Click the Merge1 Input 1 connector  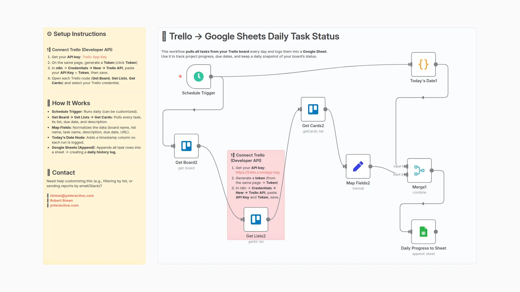click(407, 167)
